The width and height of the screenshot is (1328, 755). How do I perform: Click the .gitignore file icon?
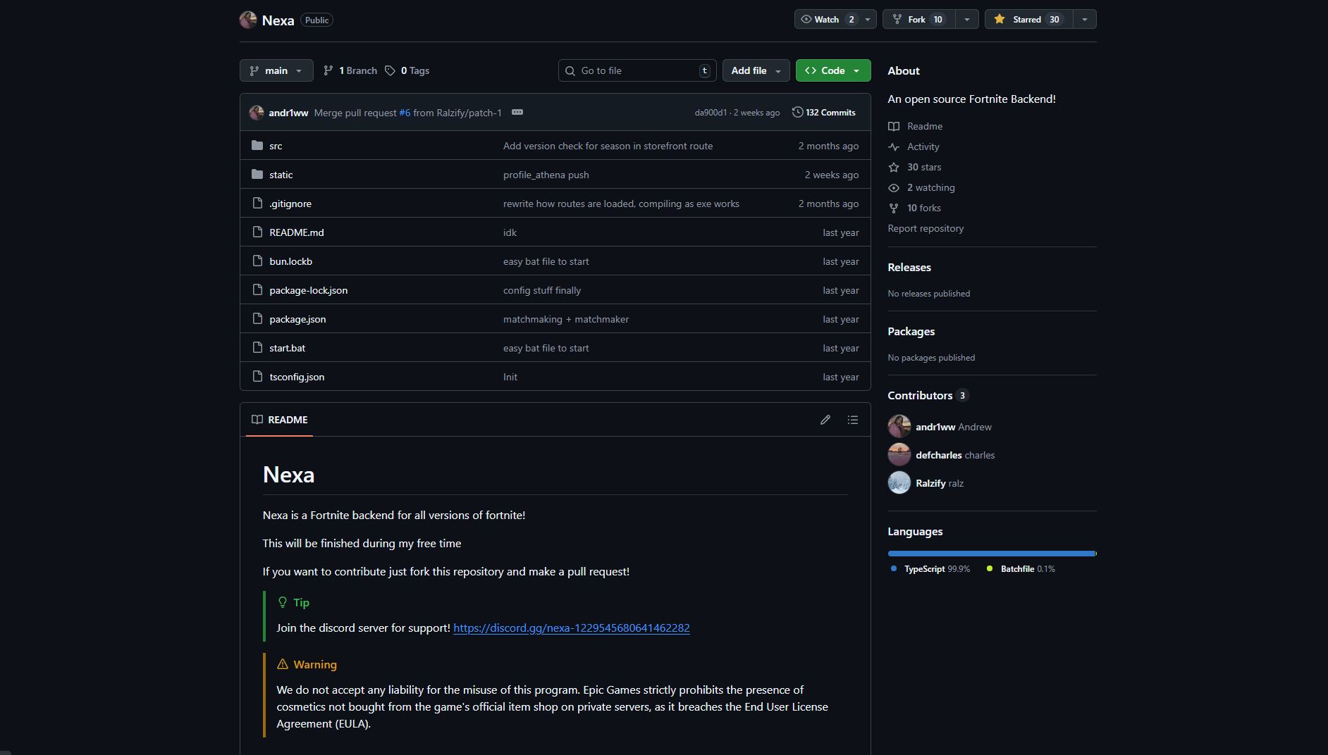point(257,204)
